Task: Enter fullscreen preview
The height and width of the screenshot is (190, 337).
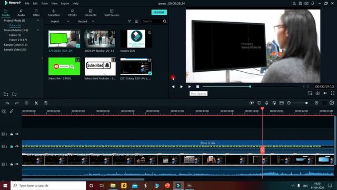Action: (332, 93)
